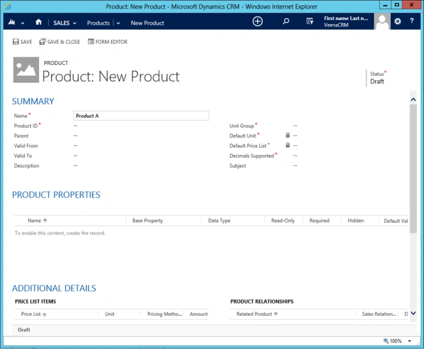This screenshot has height=349, width=424.
Task: Click the product image placeholder
Action: (26, 70)
